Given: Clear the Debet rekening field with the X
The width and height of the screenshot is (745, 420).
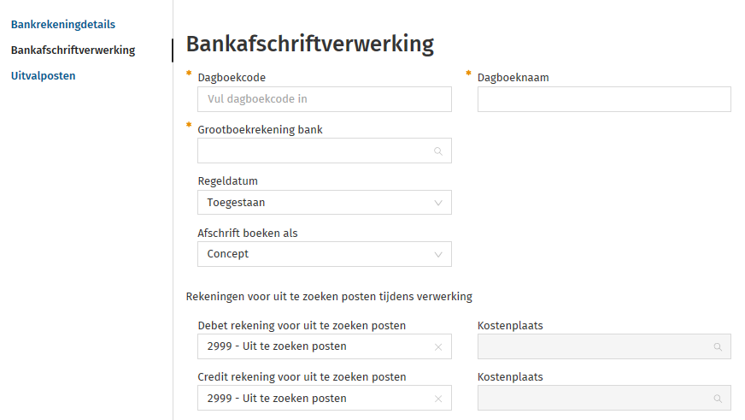Looking at the screenshot, I should click(x=437, y=347).
